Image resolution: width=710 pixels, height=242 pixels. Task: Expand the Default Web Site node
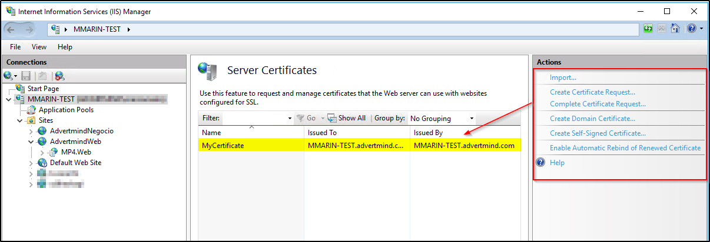pyautogui.click(x=31, y=163)
